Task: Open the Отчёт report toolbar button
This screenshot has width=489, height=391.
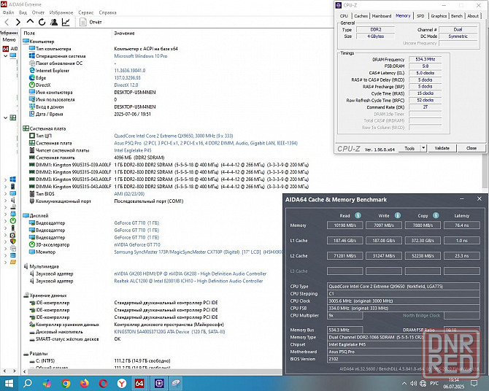Action: click(x=91, y=22)
